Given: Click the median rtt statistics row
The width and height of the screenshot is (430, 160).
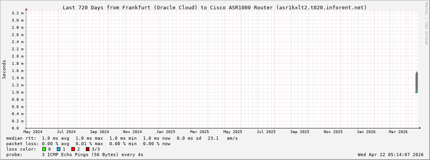Looking at the screenshot, I should pyautogui.click(x=122, y=138).
